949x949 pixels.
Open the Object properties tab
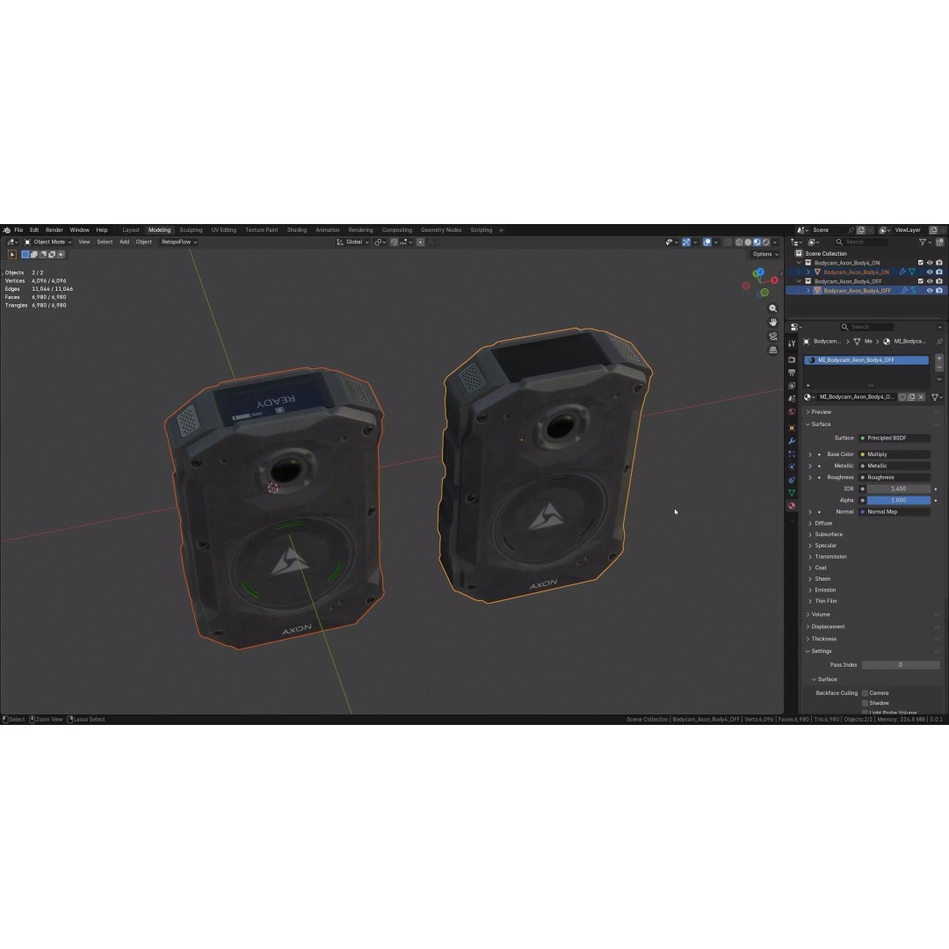[x=792, y=428]
